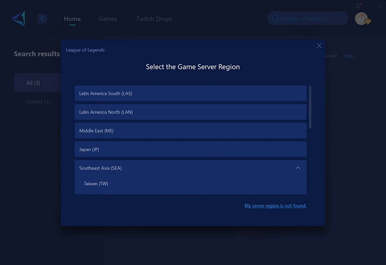Click the Help link
This screenshot has width=386, height=265.
click(x=349, y=56)
